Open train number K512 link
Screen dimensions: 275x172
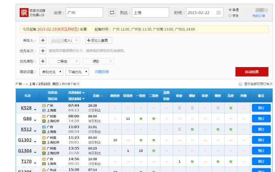click(26, 130)
